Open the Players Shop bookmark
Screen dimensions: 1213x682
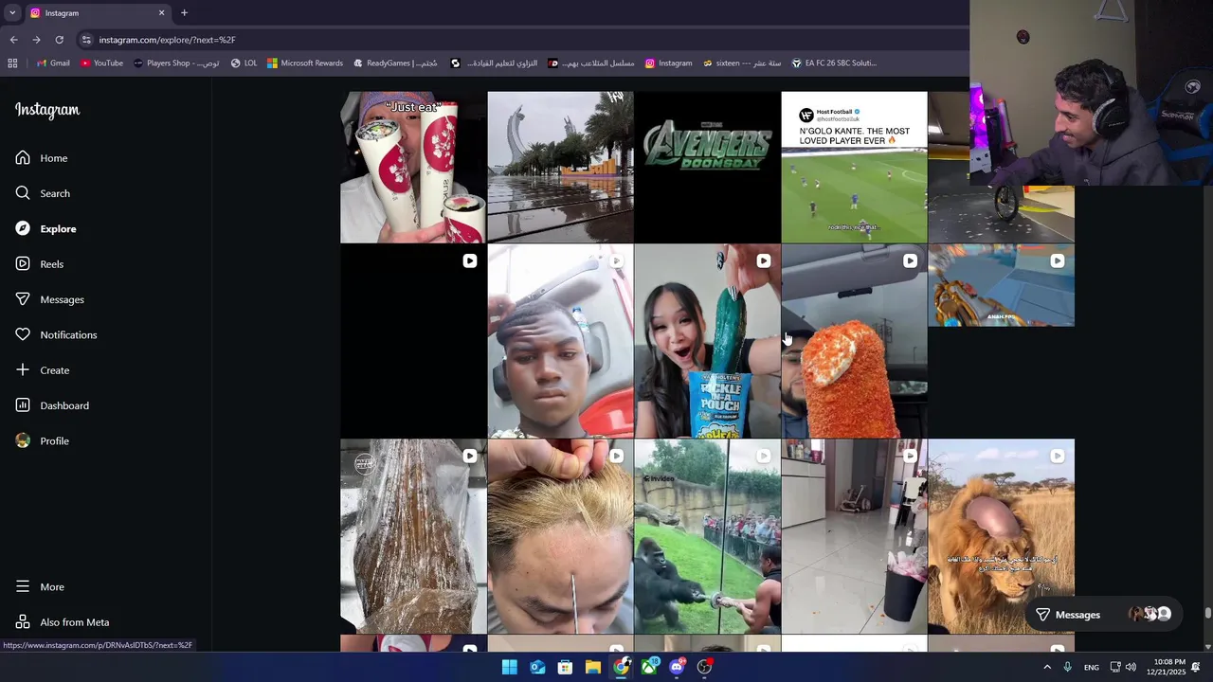coord(176,63)
